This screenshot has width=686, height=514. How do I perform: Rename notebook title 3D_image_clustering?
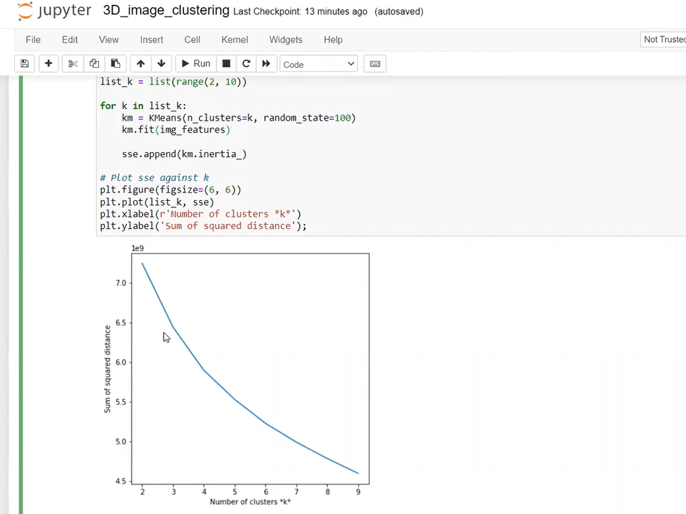165,11
